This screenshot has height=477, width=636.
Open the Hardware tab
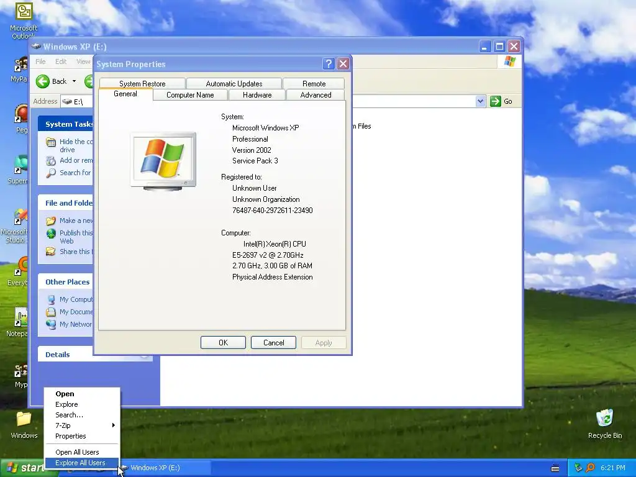point(257,95)
